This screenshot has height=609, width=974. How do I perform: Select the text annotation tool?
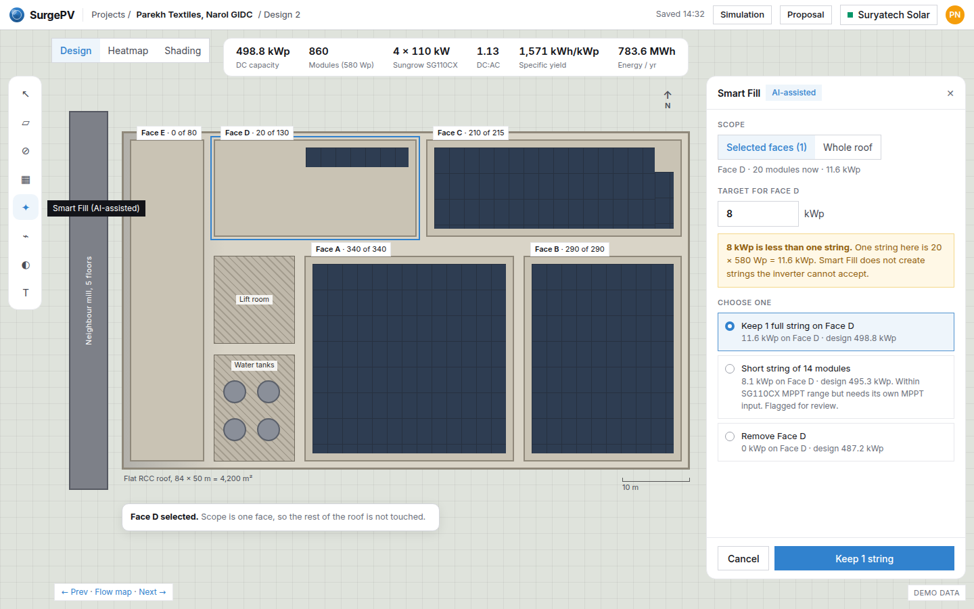(x=26, y=293)
